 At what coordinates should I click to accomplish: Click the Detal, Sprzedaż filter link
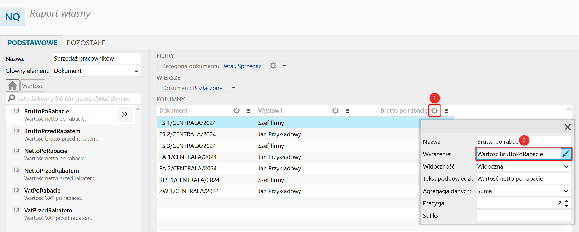[x=241, y=66]
